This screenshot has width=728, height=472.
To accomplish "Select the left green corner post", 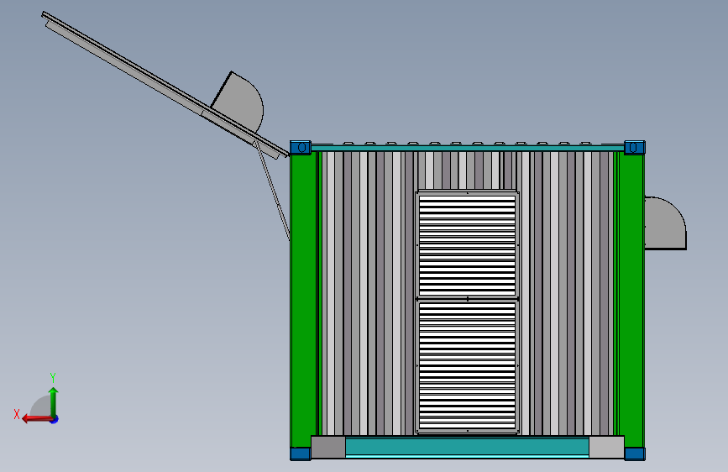I will pyautogui.click(x=303, y=301).
